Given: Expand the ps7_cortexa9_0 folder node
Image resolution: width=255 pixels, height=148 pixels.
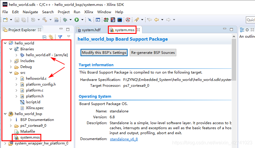Looking at the screenshot, I should pos(11,126).
